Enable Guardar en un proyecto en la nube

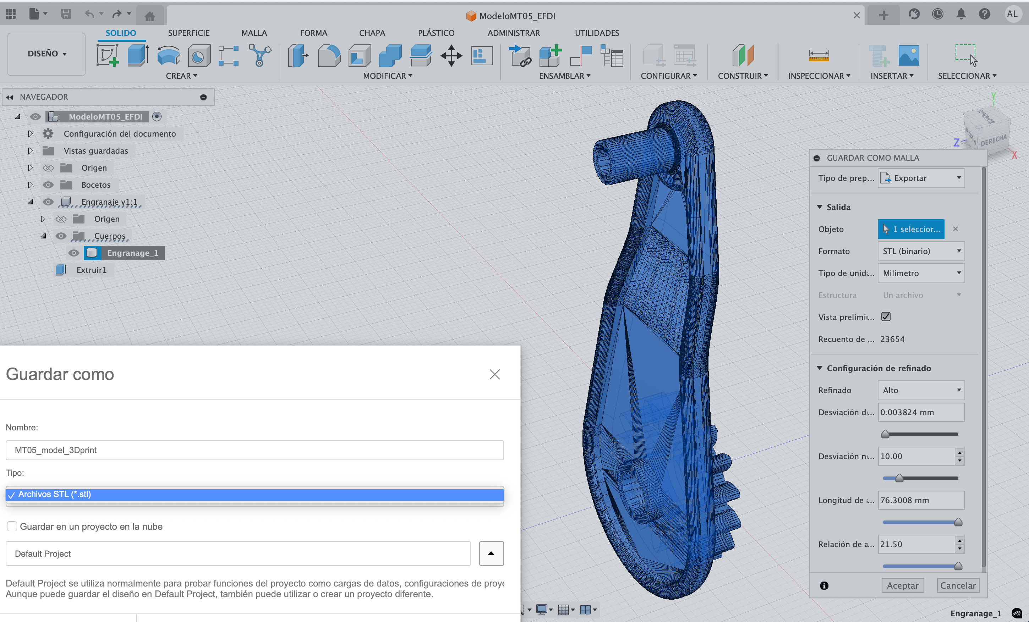click(x=12, y=526)
